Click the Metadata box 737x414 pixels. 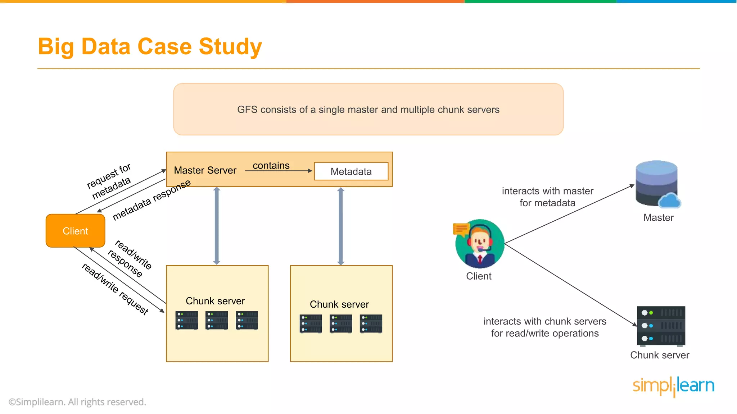tap(351, 171)
